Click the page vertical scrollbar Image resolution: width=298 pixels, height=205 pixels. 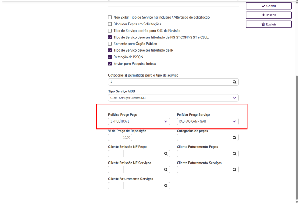[x=297, y=105]
